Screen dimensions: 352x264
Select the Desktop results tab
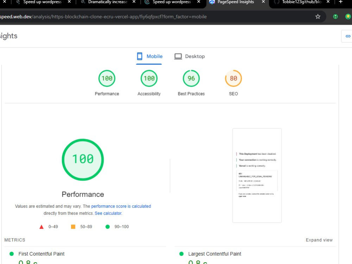pyautogui.click(x=190, y=56)
